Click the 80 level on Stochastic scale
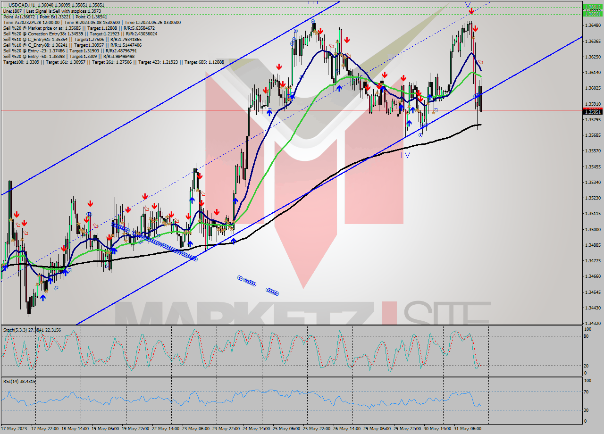Screen dimensions: 604x434 pyautogui.click(x=587, y=336)
